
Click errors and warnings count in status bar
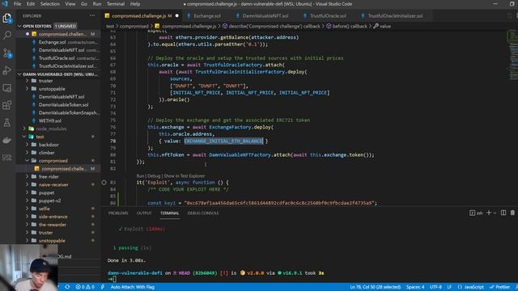[85, 287]
